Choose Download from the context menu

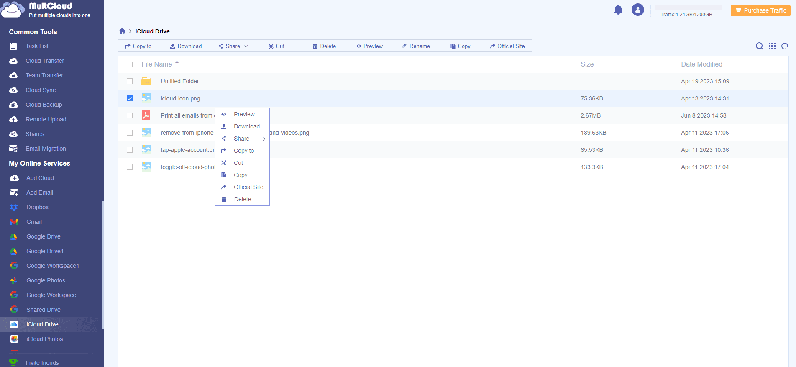pyautogui.click(x=242, y=126)
